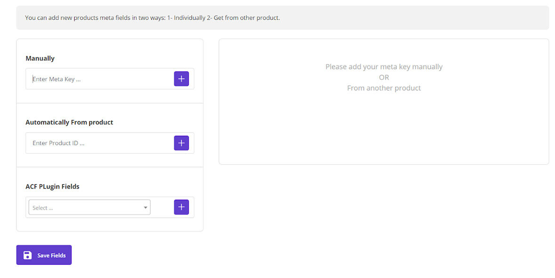Image resolution: width=555 pixels, height=278 pixels.
Task: Click the Manually section heading
Action: (40, 58)
